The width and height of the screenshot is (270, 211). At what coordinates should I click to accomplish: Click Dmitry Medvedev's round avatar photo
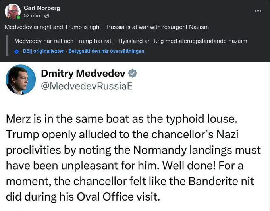(21, 79)
